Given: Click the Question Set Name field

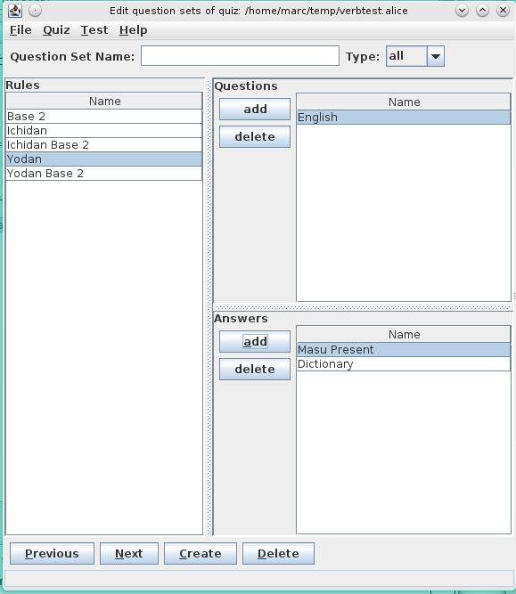Looking at the screenshot, I should (240, 56).
